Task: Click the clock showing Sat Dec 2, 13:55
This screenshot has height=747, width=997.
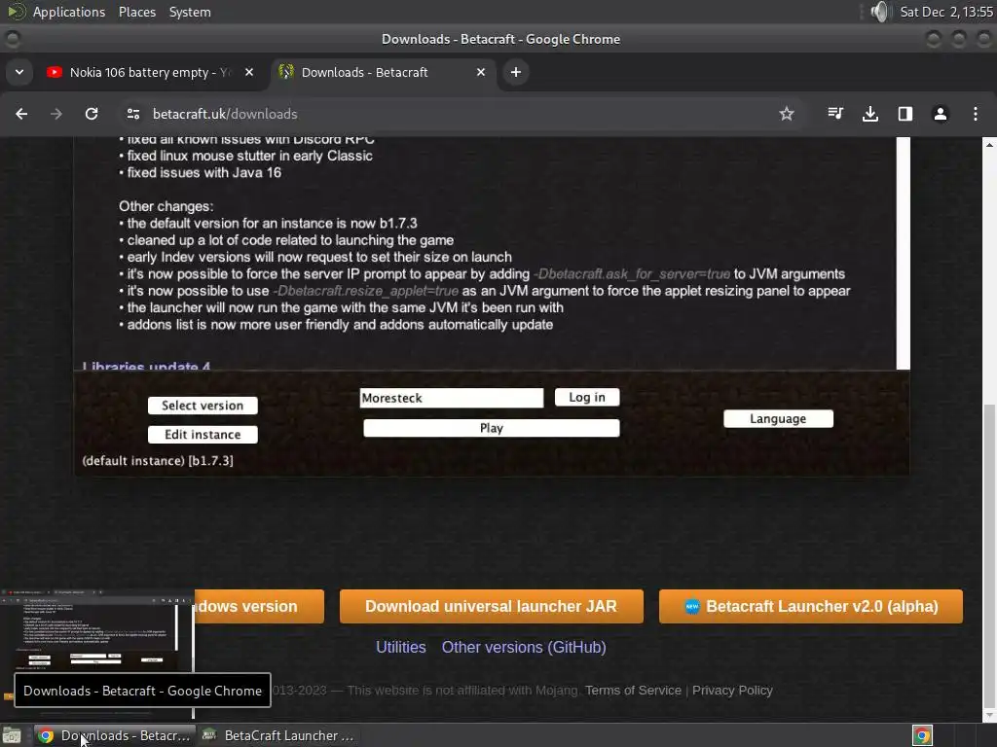Action: (946, 12)
